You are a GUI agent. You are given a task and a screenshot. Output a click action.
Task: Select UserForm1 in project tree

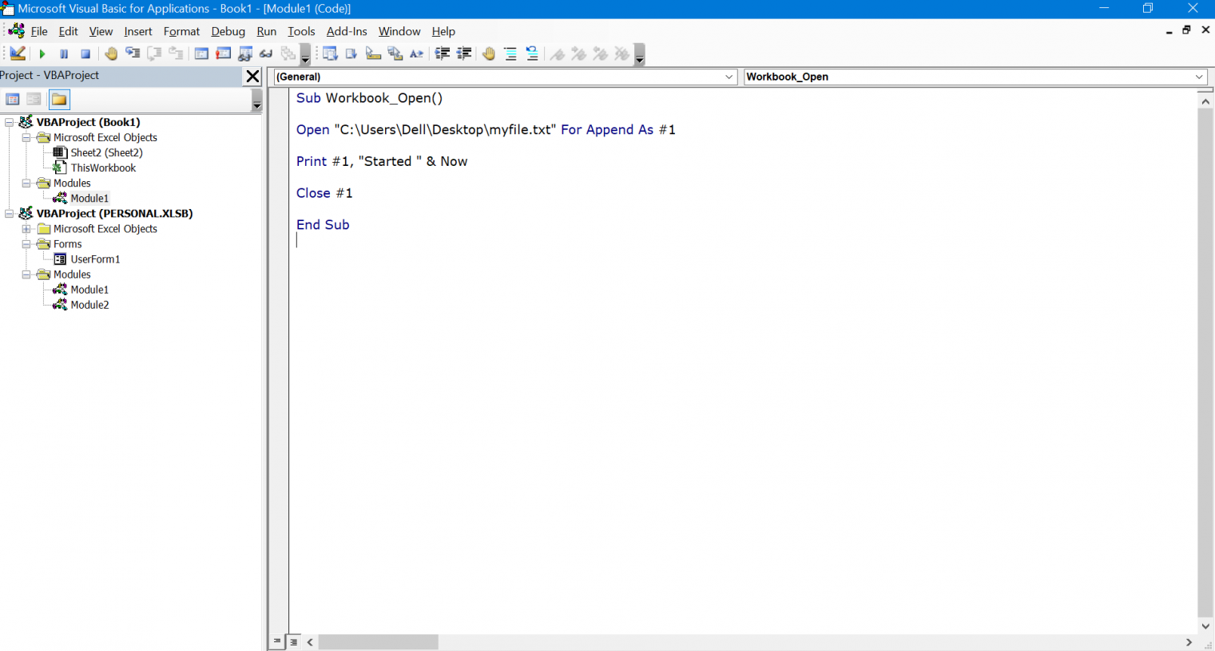coord(95,259)
